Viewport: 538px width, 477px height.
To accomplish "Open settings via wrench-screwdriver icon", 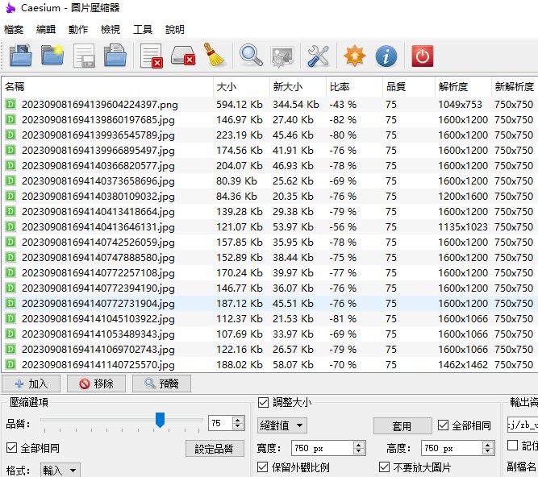I will pos(319,56).
